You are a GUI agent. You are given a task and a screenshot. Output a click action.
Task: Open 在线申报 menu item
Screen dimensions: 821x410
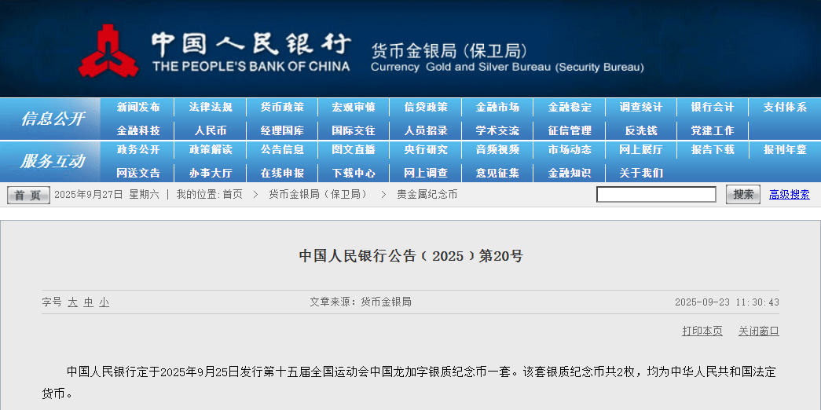click(282, 173)
